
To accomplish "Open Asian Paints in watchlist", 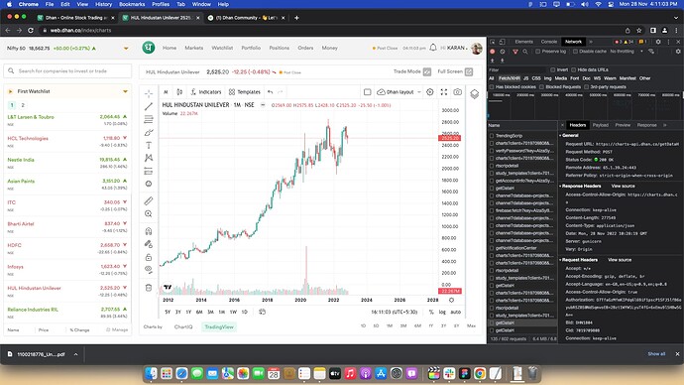I will pos(67,185).
